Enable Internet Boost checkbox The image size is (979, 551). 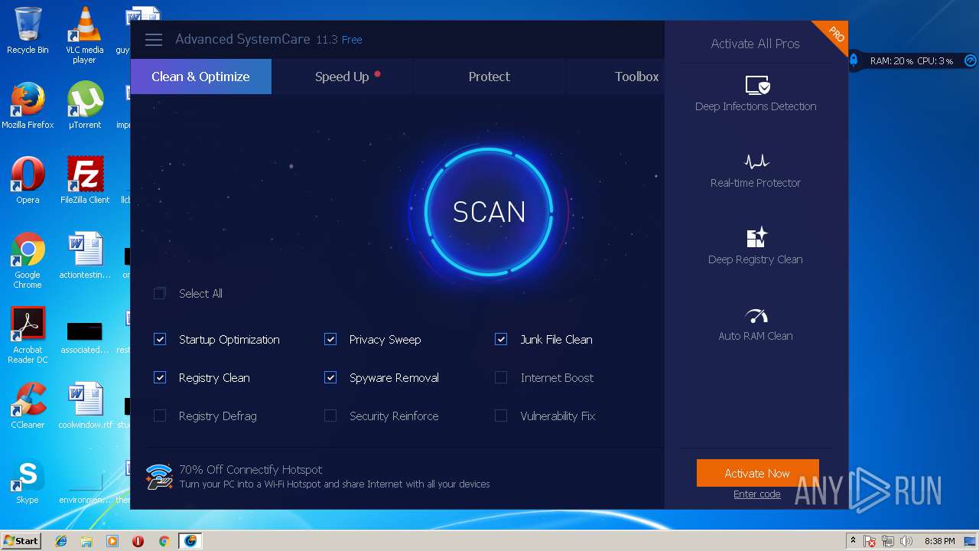(501, 378)
